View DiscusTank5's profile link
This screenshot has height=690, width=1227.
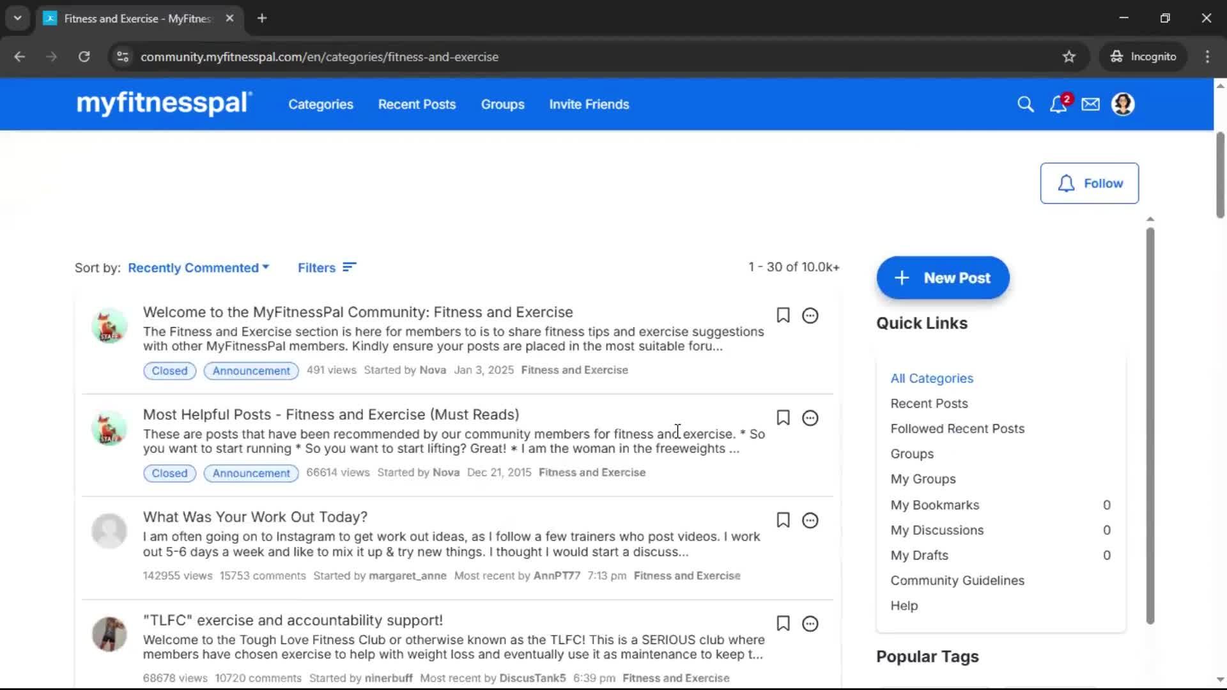pos(532,678)
